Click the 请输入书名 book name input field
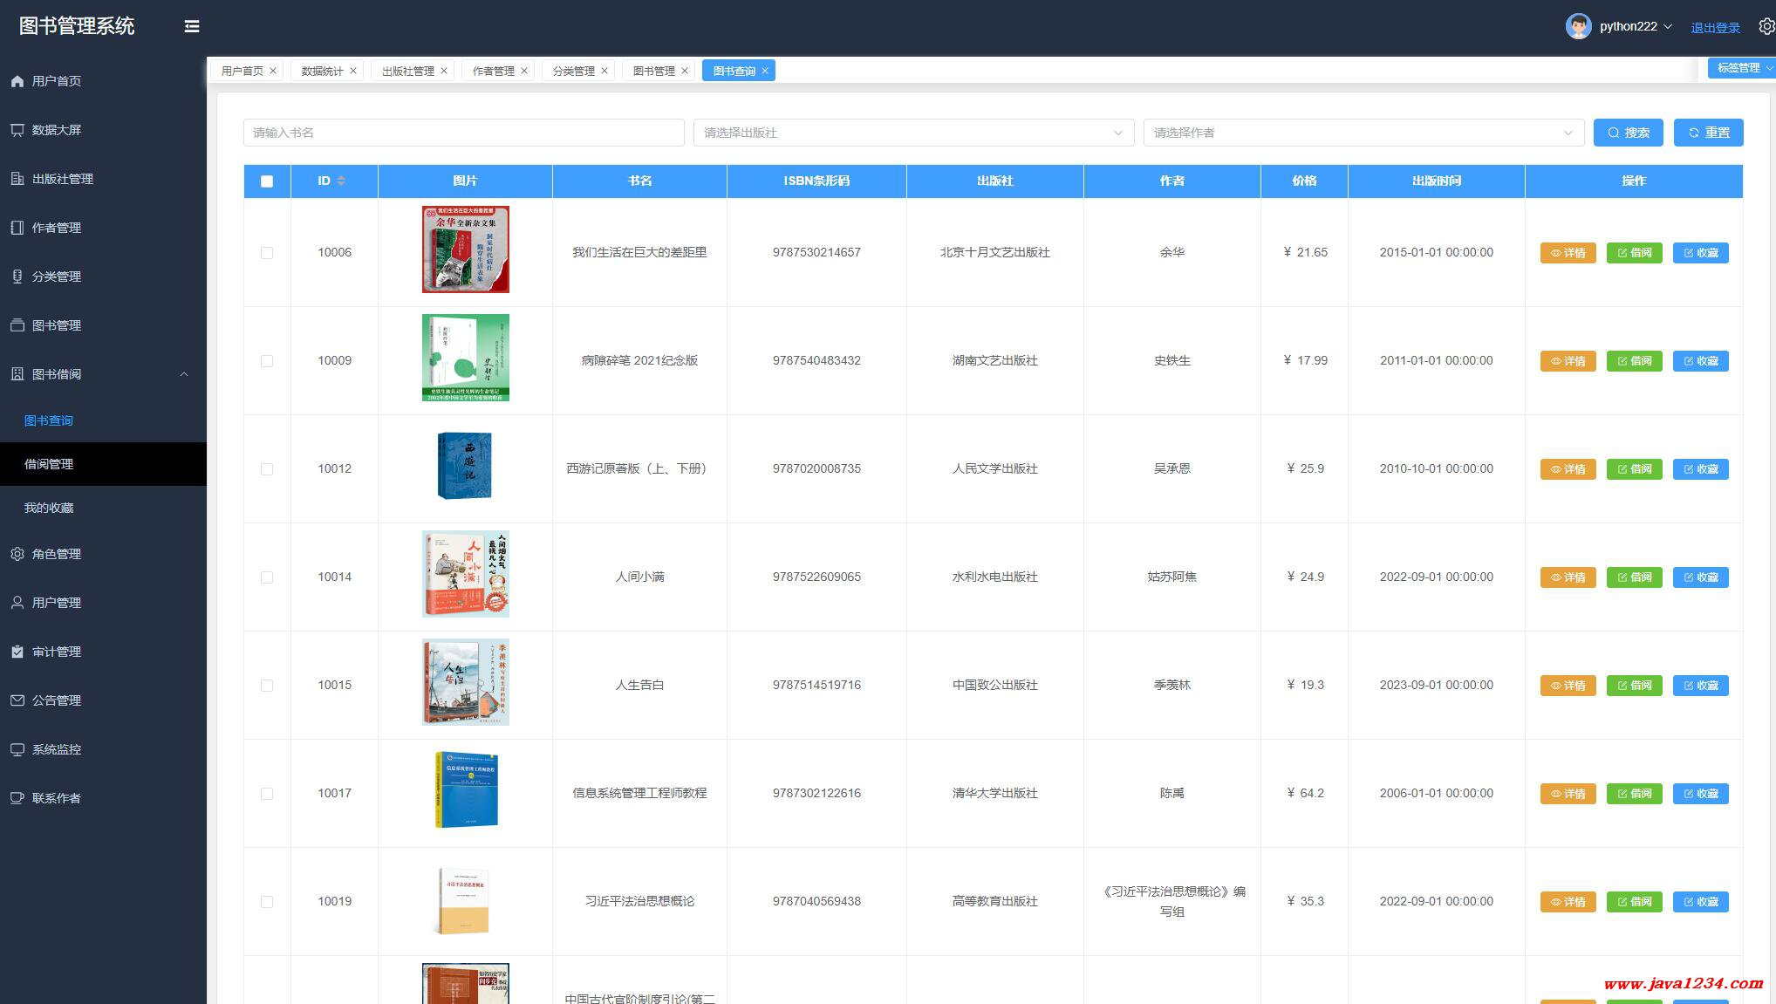This screenshot has height=1004, width=1776. pos(463,133)
